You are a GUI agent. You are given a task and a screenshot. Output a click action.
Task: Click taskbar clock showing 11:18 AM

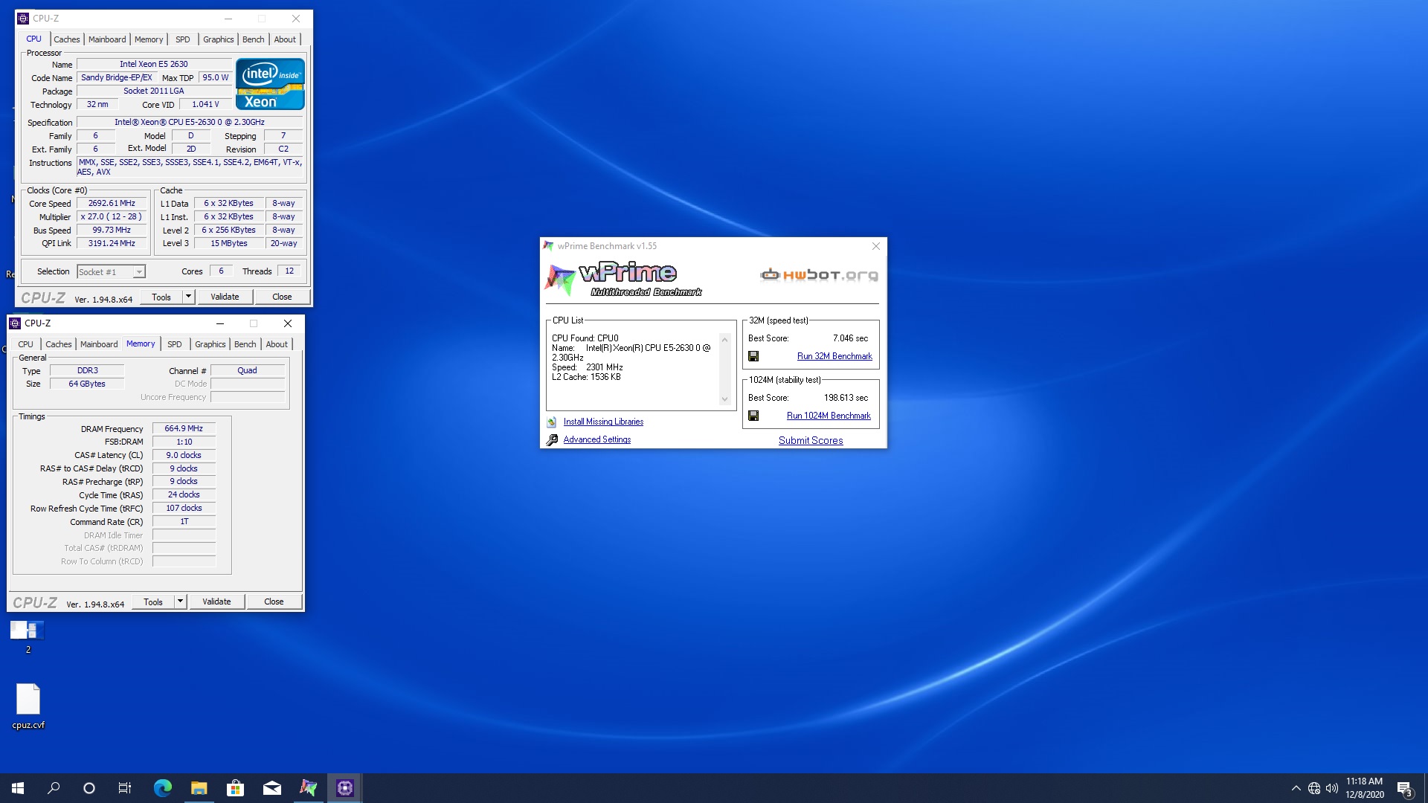(1364, 788)
